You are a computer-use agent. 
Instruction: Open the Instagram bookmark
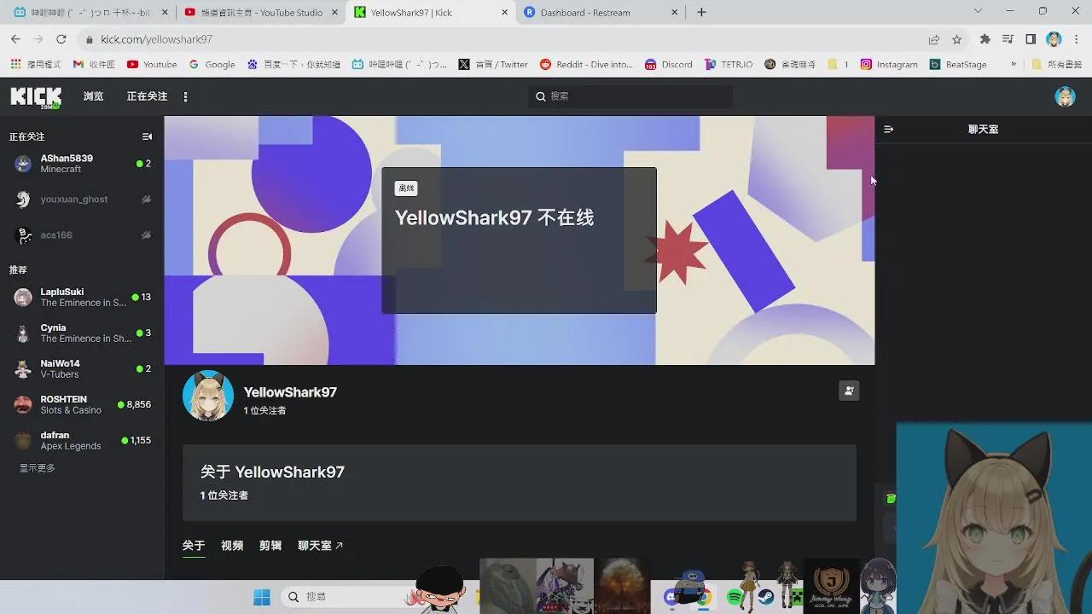tap(888, 64)
